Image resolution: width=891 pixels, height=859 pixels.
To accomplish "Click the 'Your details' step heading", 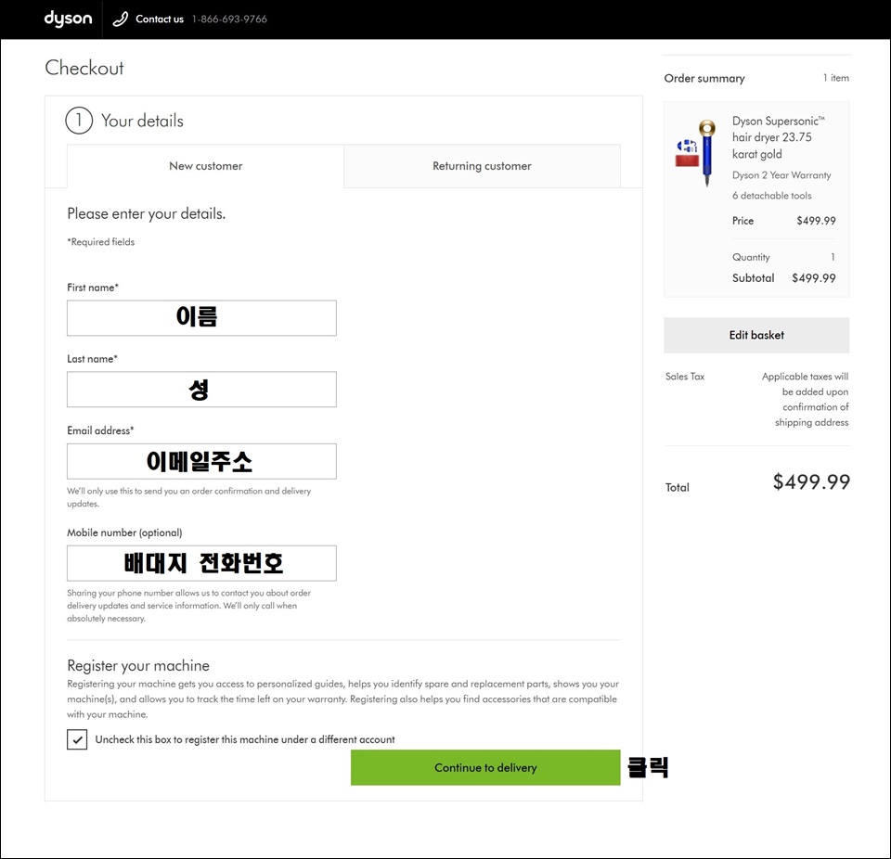I will click(x=142, y=121).
